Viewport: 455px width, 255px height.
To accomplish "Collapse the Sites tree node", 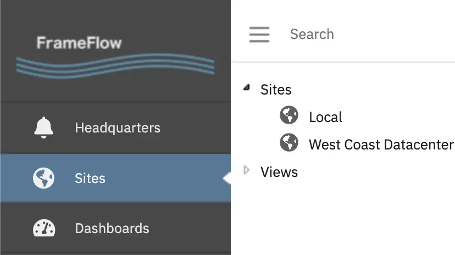I will [247, 87].
